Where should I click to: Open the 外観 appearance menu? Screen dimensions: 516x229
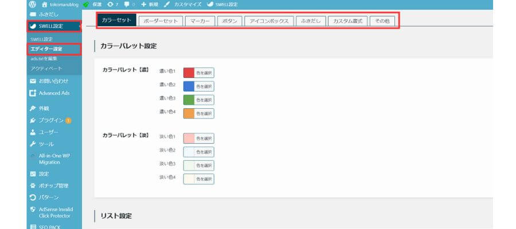[x=44, y=108]
